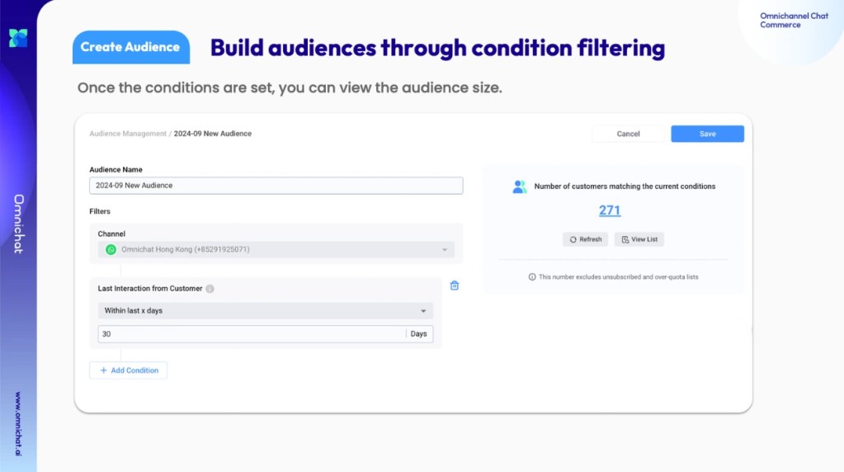Click 'Once the conditions are set' subtitle
Screen dimensions: 844x472
pyautogui.click(x=290, y=87)
